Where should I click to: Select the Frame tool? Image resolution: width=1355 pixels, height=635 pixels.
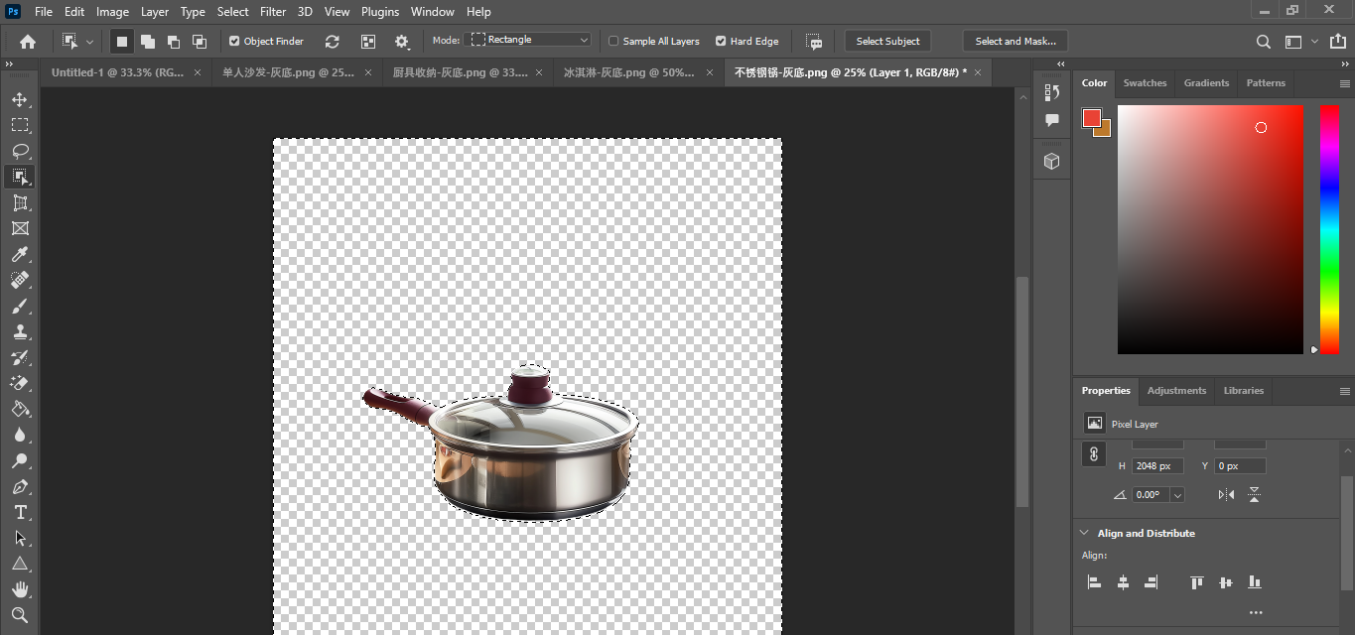tap(20, 228)
